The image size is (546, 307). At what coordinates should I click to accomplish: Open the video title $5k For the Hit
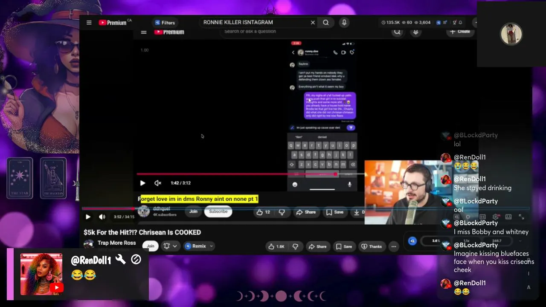click(x=142, y=232)
